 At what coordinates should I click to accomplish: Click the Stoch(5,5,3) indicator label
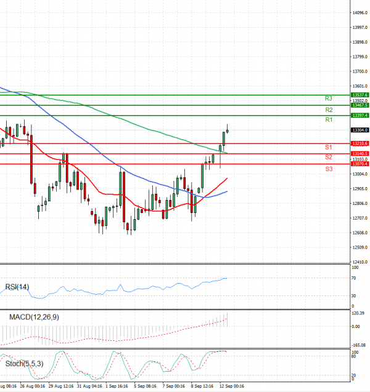pyautogui.click(x=24, y=364)
